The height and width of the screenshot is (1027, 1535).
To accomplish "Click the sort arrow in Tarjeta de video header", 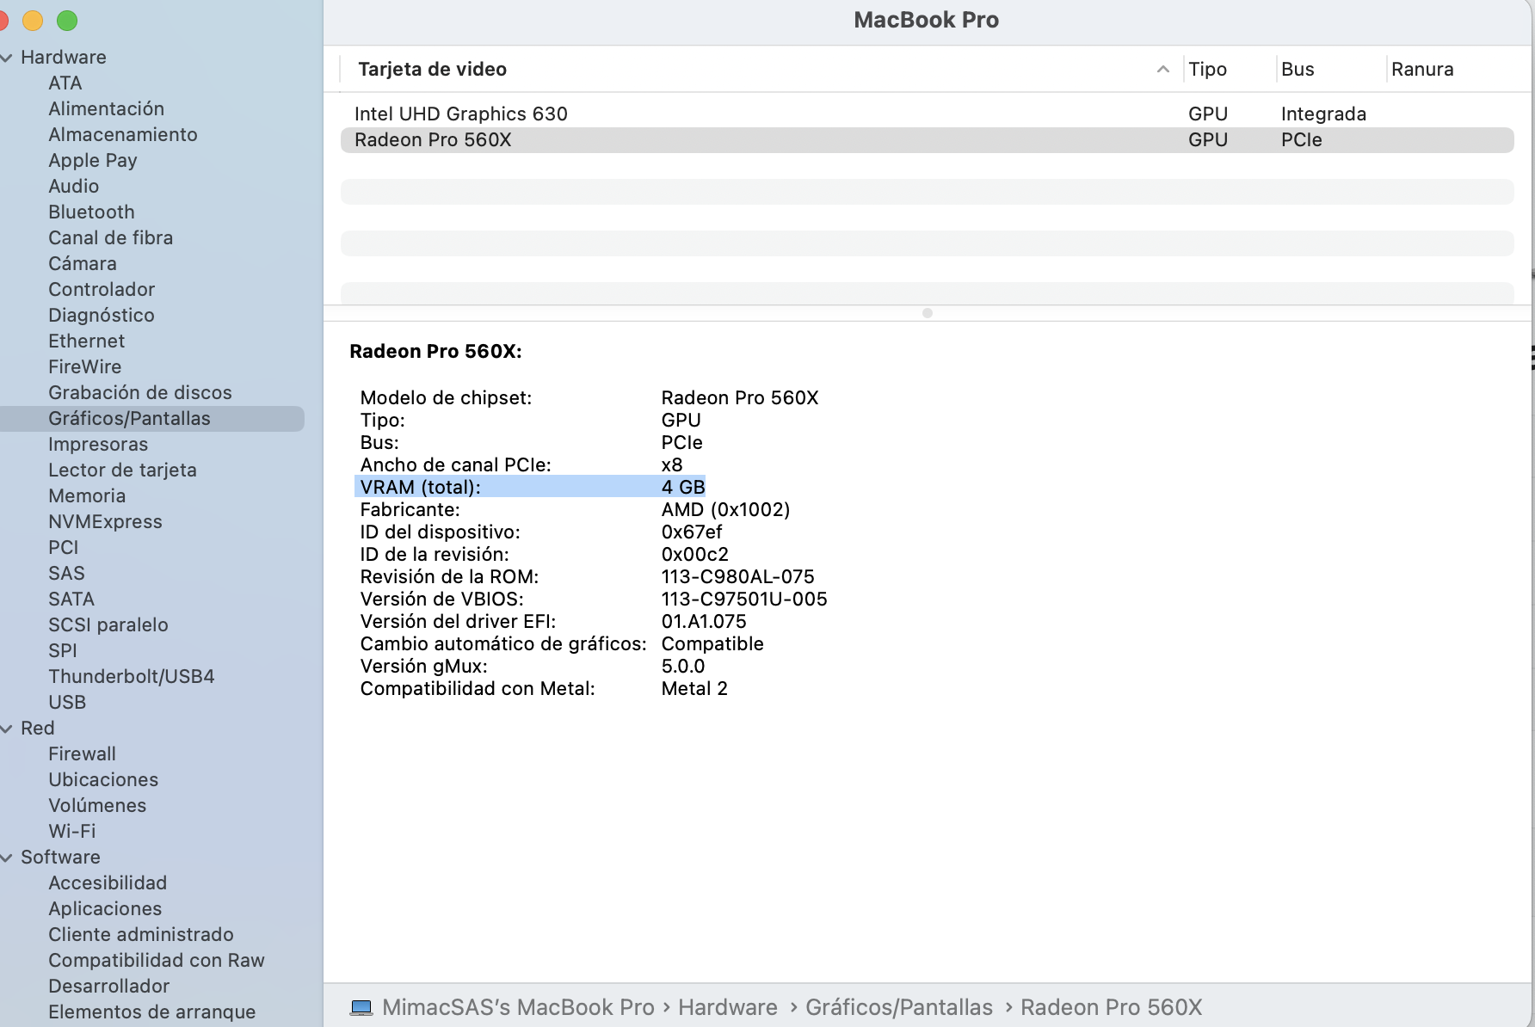I will point(1162,70).
